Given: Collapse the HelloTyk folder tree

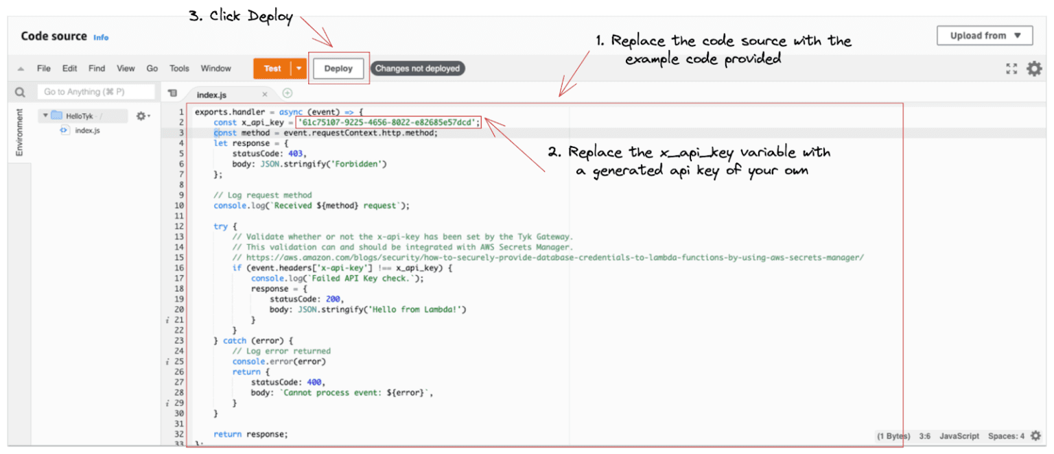Looking at the screenshot, I should pos(45,115).
